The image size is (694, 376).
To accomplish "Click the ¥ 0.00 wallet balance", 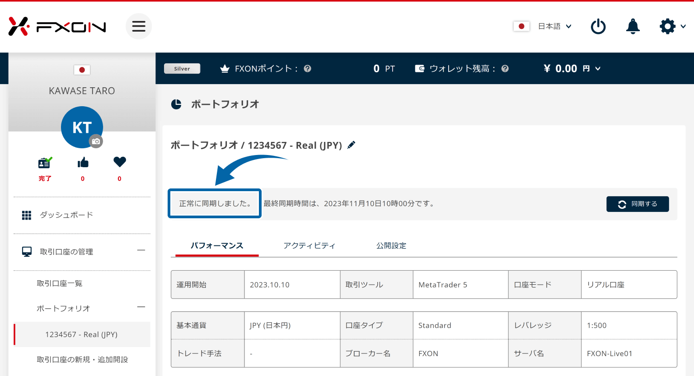I will [x=561, y=69].
